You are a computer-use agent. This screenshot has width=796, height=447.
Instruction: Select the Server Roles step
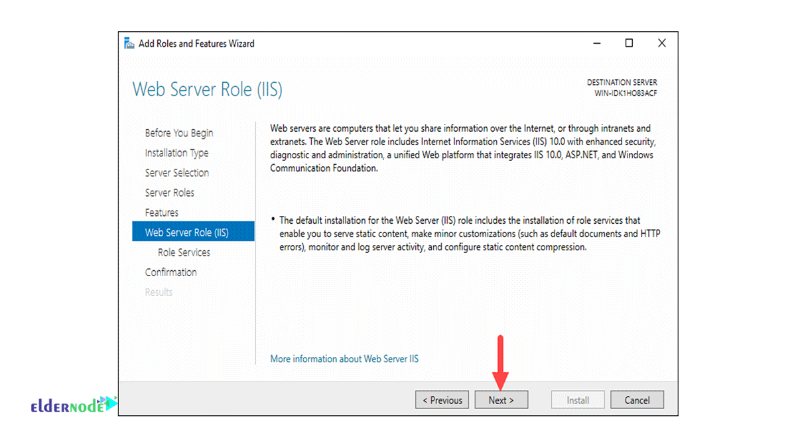171,192
